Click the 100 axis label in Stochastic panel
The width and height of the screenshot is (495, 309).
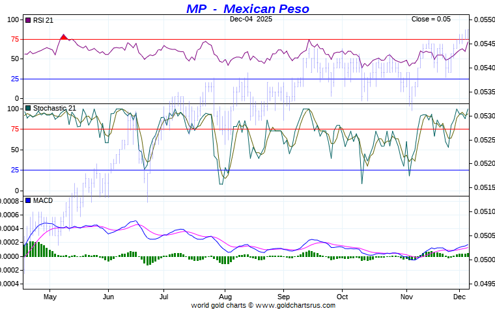click(x=13, y=109)
